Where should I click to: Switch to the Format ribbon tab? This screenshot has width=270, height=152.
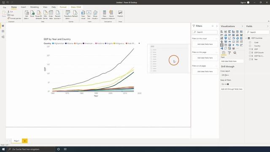63,7
